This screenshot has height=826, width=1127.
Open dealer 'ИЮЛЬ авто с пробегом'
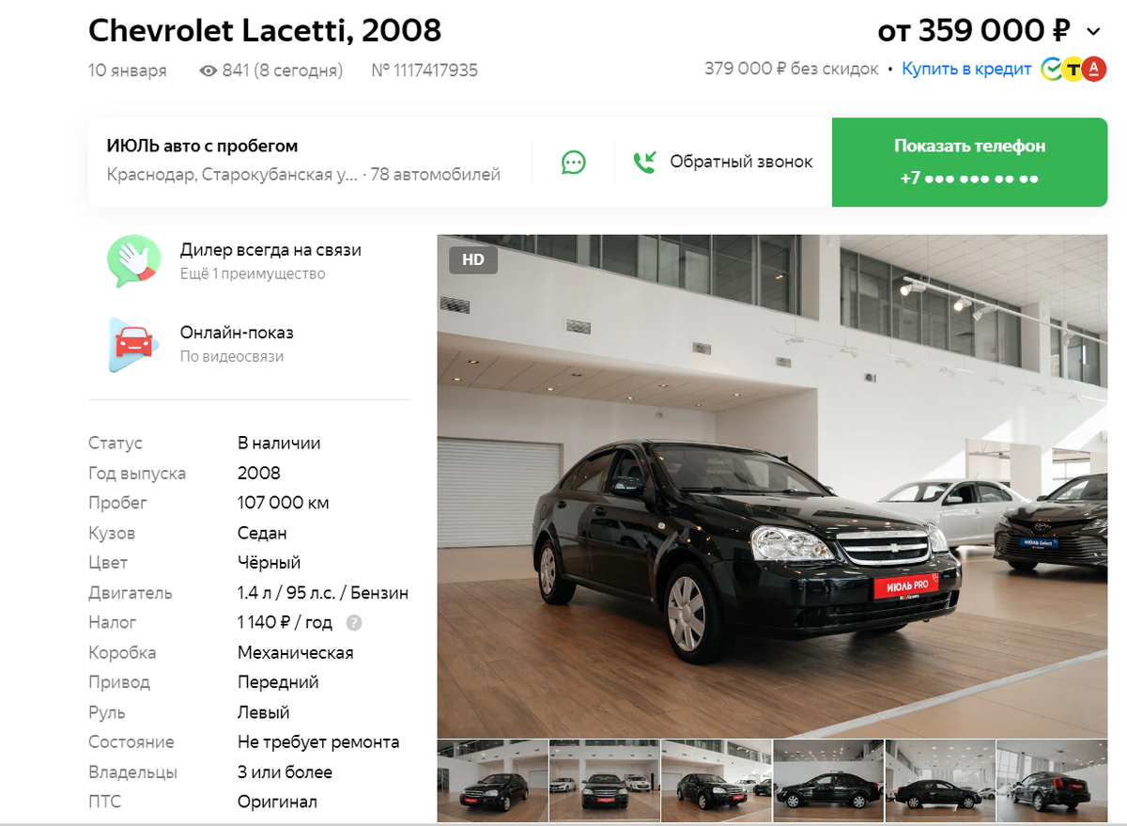202,146
